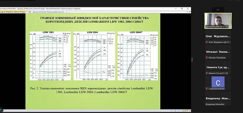Click Саша Кас'яненко's muted microphone icon
Viewport: 243px width, 113px height.
click(x=207, y=89)
